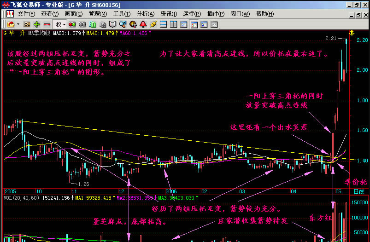Click the 日线 period label
The image size is (370, 242).
(358, 191)
